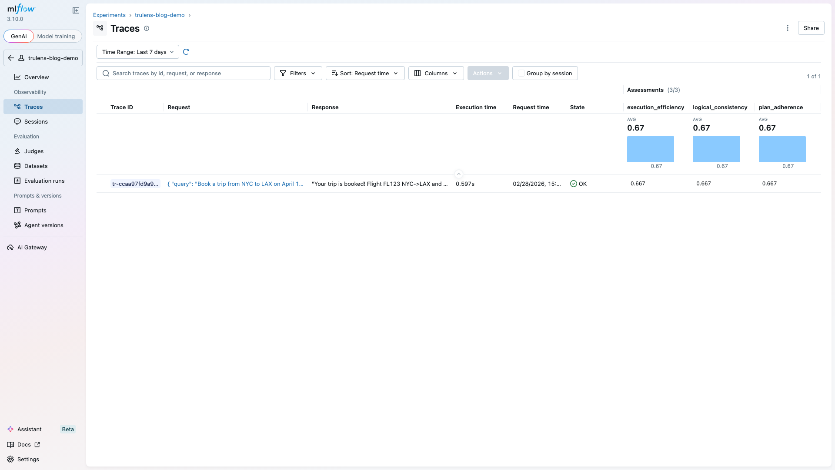835x470 pixels.
Task: Go to Sessions in the sidebar
Action: 36,121
